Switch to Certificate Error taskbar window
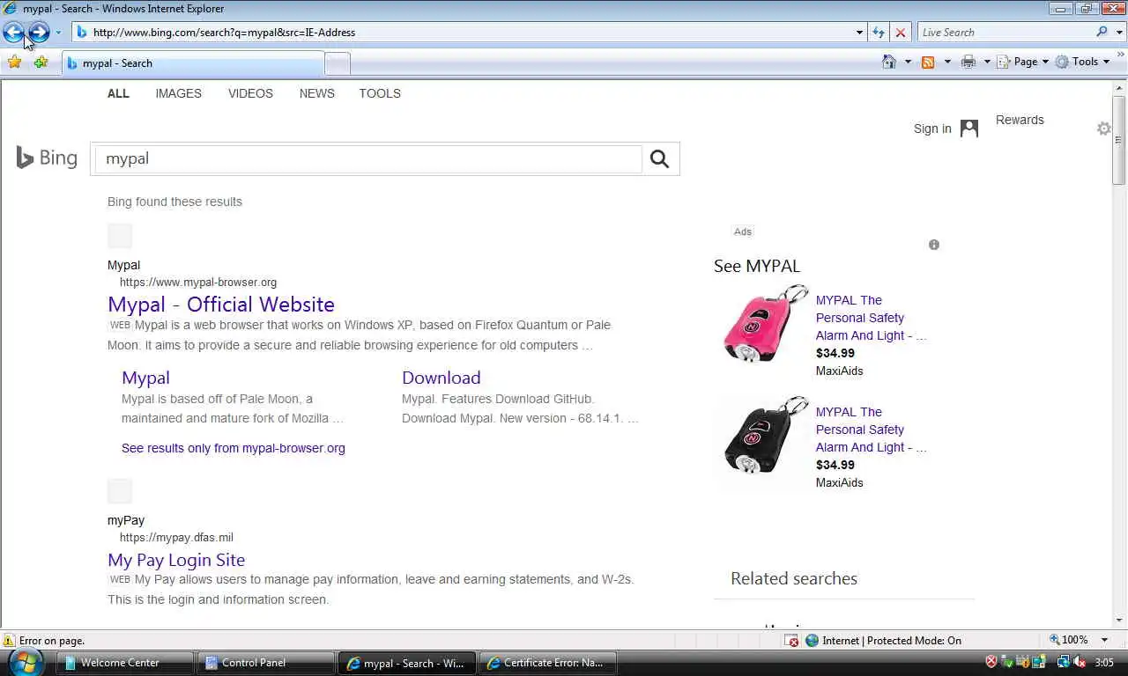 click(547, 663)
